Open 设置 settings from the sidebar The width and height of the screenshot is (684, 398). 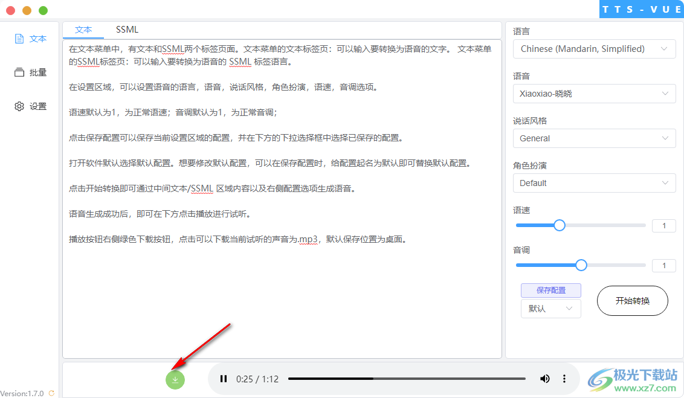pyautogui.click(x=30, y=106)
